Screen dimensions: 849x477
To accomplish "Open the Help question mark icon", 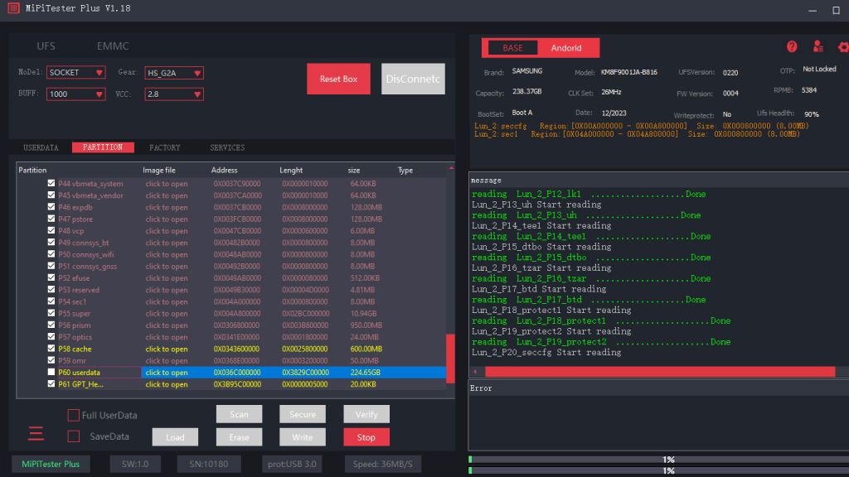I will click(x=793, y=47).
